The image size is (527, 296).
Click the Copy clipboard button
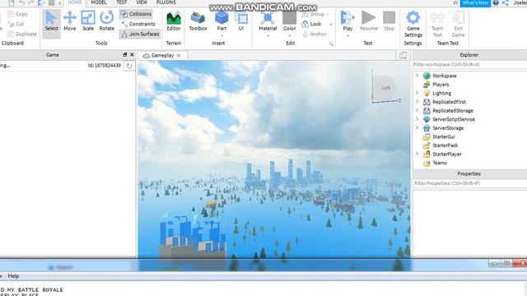tap(17, 14)
